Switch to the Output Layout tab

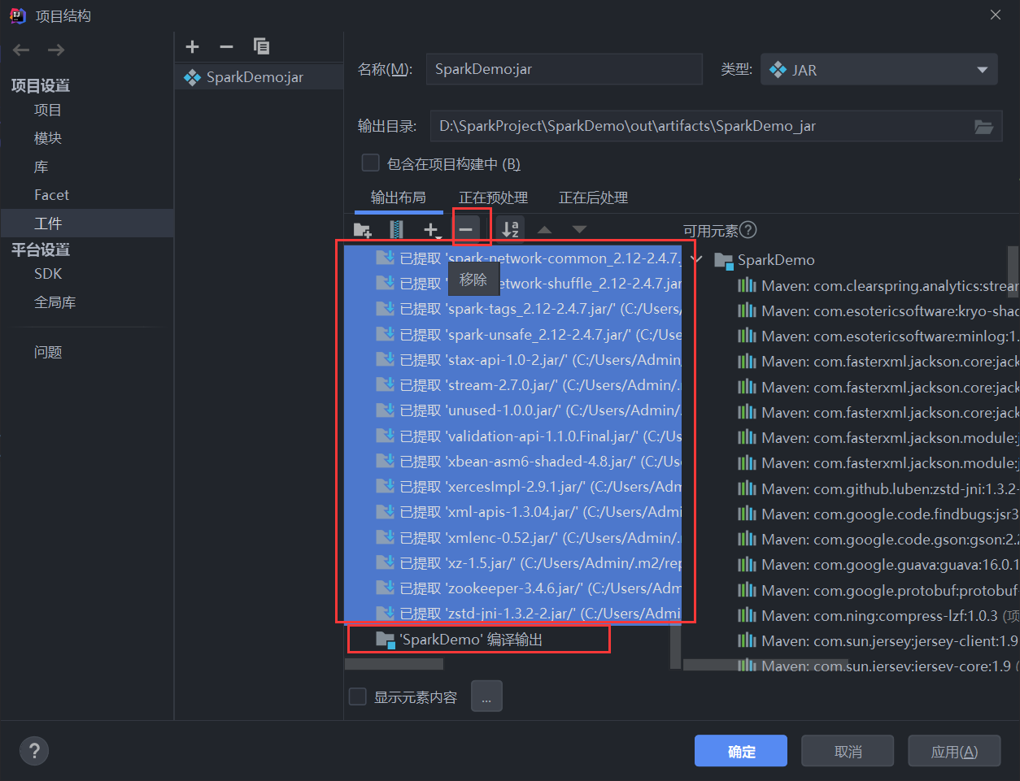coord(399,197)
